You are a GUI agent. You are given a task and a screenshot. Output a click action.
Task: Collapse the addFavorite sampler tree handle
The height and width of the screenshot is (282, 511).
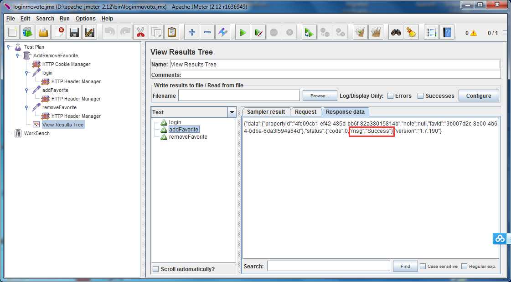pos(26,90)
